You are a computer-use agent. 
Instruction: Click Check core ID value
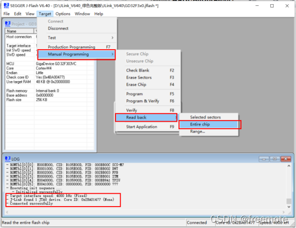[x=50, y=77]
